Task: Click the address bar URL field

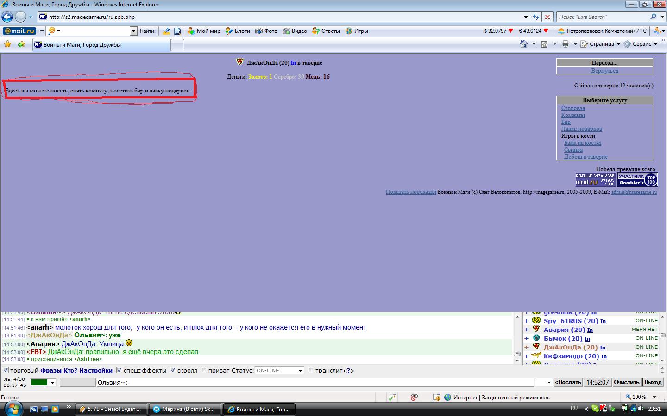Action: [x=284, y=17]
